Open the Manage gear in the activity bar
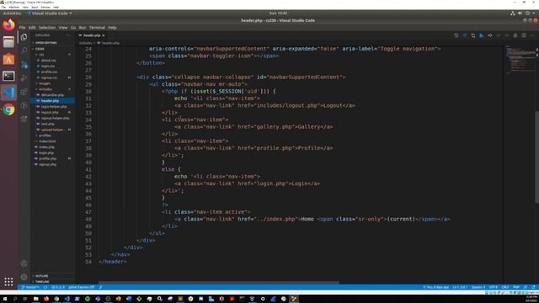Image resolution: width=539 pixels, height=303 pixels. click(x=24, y=277)
